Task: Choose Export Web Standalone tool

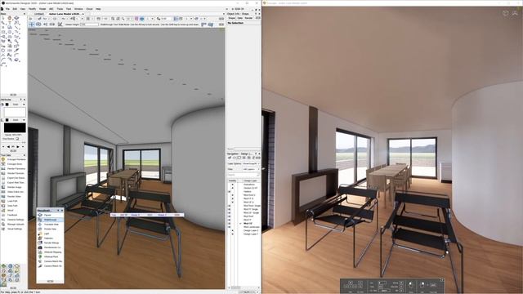Action: point(13,183)
